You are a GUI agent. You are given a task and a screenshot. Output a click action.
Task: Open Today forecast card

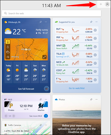(8, 72)
